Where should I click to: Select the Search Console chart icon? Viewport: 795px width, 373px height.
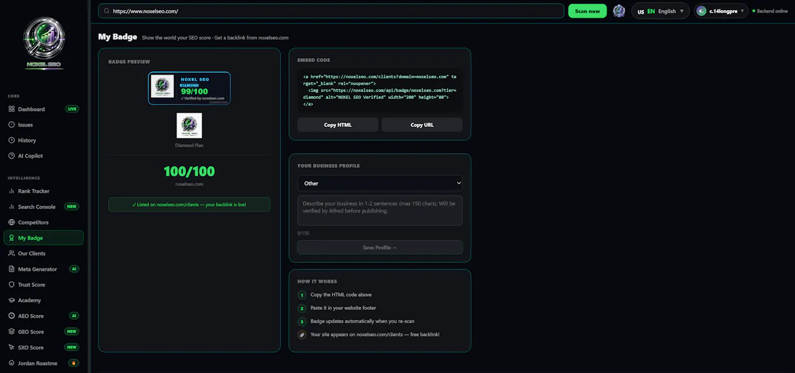pos(12,207)
